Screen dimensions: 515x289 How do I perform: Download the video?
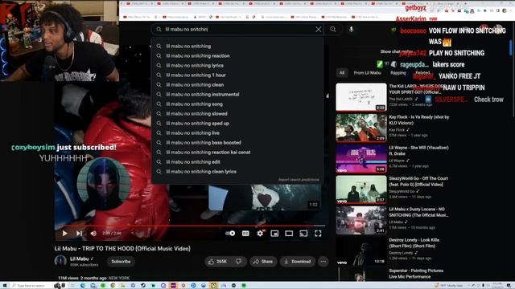(298, 262)
